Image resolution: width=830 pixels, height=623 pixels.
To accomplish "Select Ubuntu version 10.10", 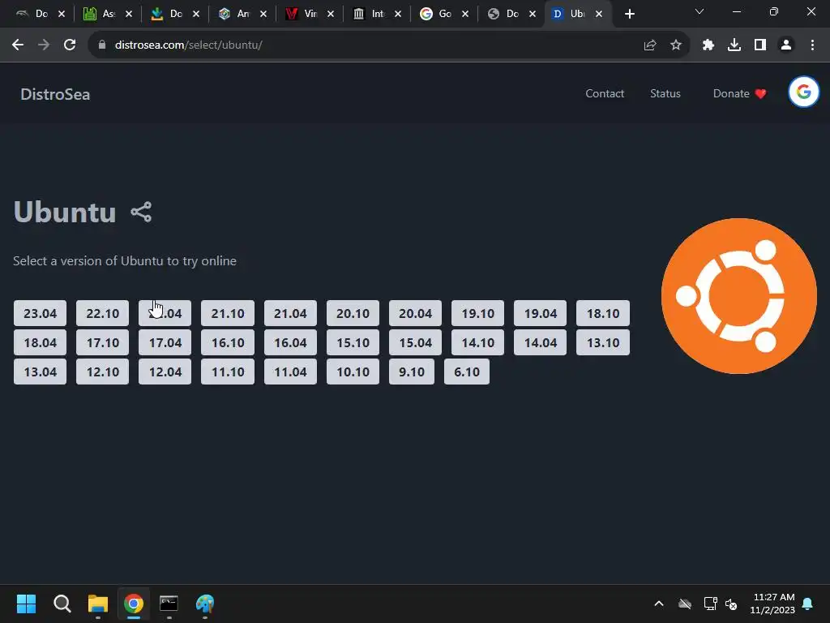I will coord(353,372).
